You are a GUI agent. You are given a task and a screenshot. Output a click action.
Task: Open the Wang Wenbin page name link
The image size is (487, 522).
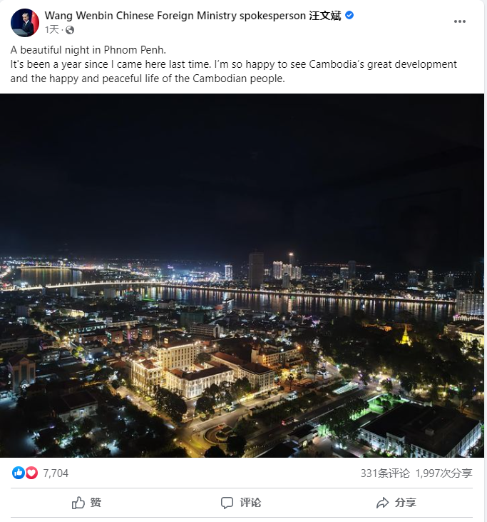pos(193,16)
